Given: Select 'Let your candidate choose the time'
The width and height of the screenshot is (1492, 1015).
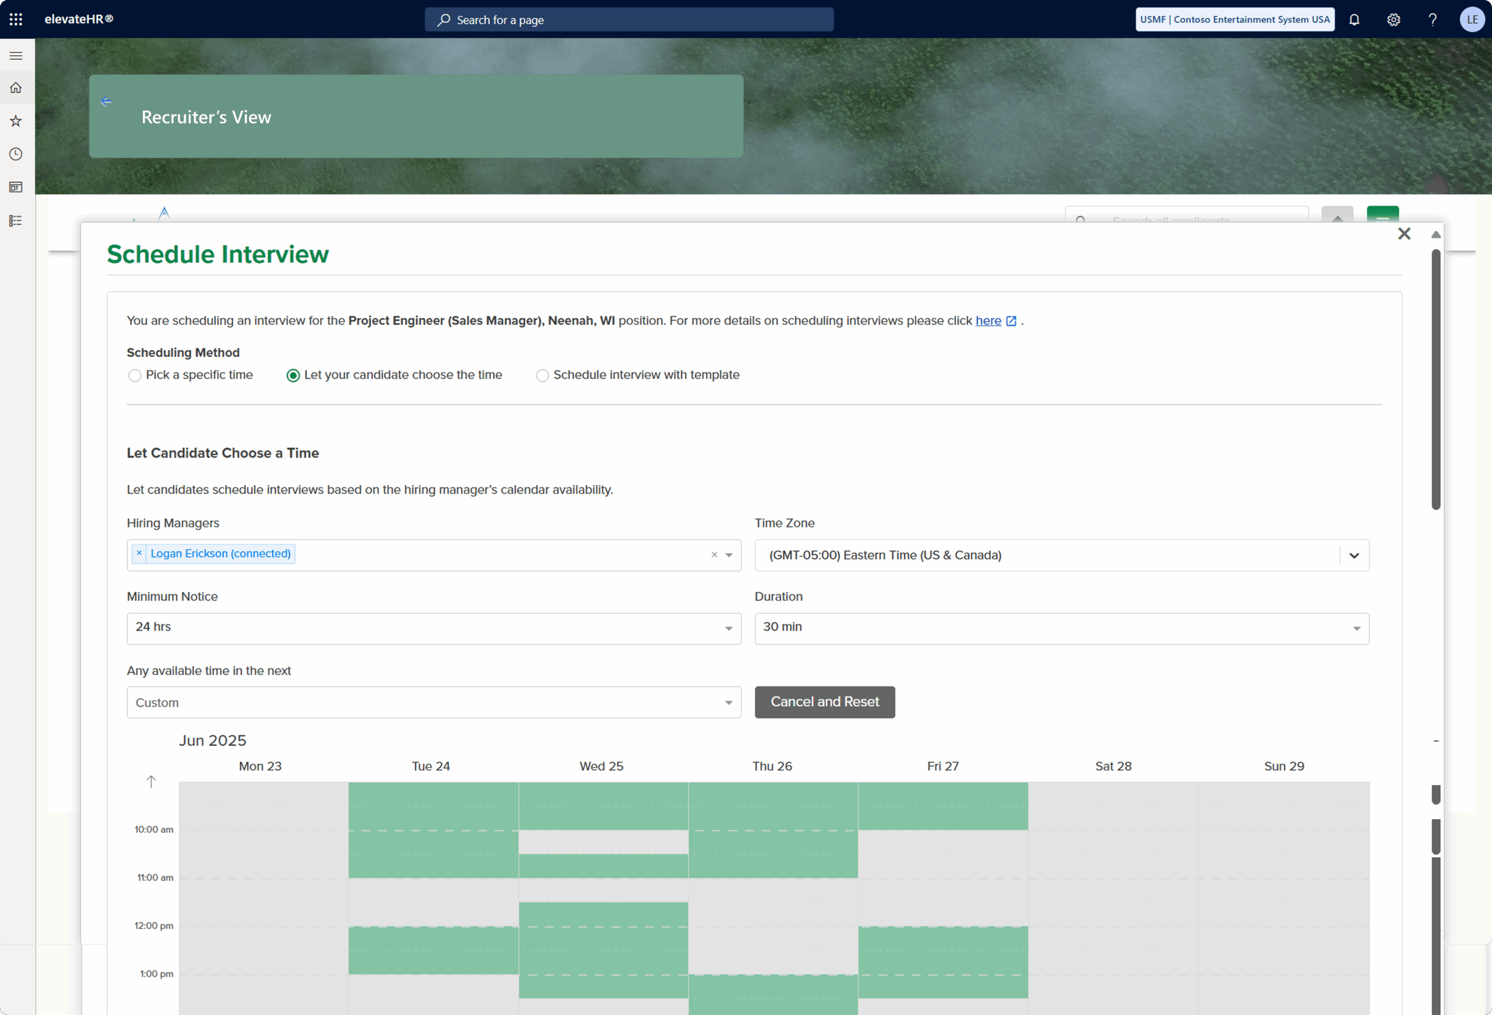Looking at the screenshot, I should coord(293,376).
